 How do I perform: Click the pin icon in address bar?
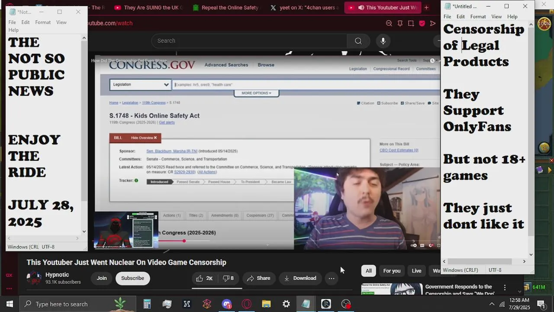point(400,23)
